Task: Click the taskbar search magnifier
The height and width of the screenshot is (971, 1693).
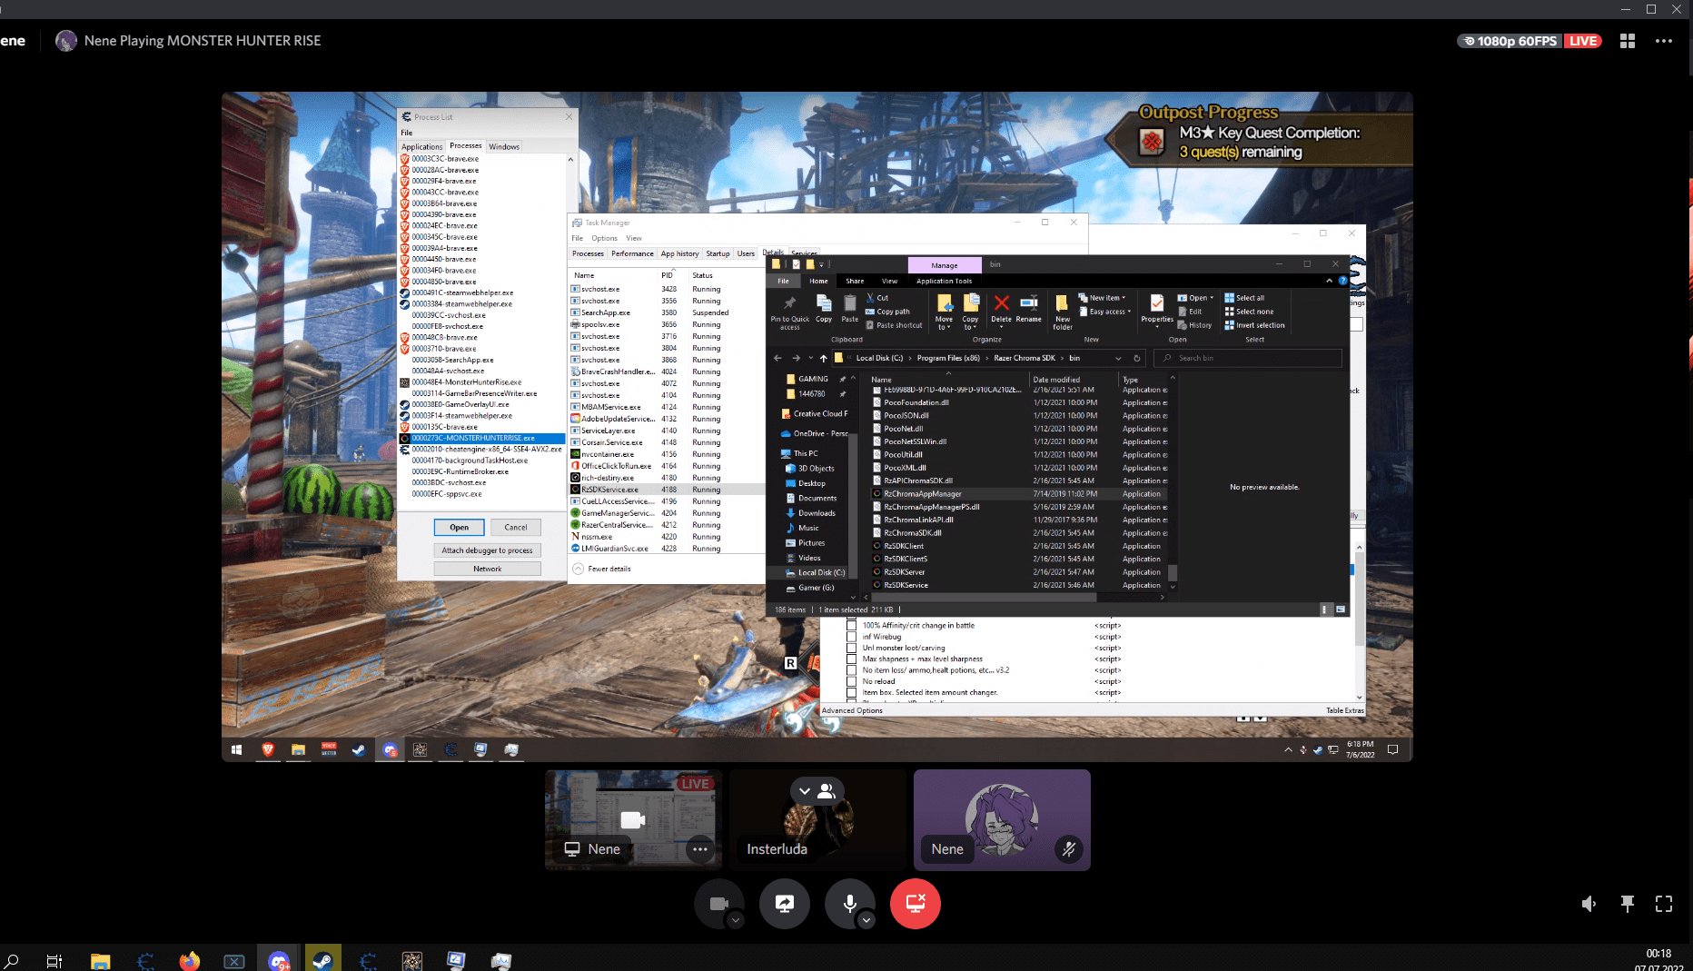Action: [x=12, y=961]
